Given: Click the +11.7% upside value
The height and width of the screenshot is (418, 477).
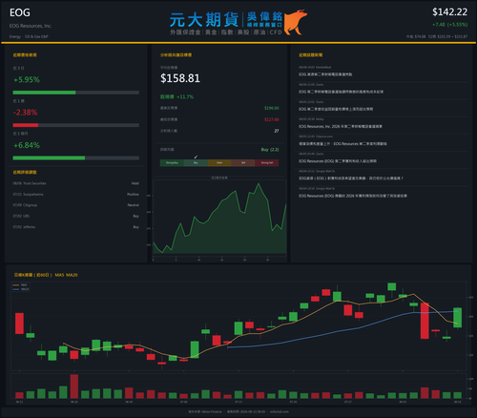Looking at the screenshot, I should (x=185, y=96).
